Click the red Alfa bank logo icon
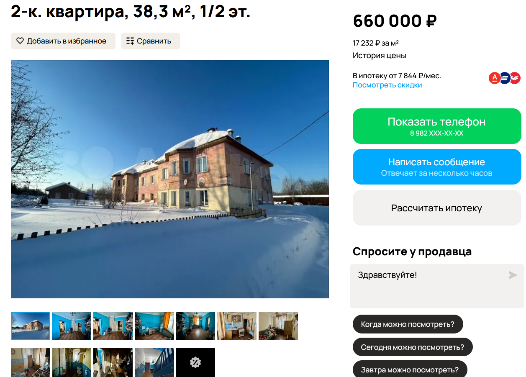Viewport: 526px width, 377px height. [x=495, y=78]
